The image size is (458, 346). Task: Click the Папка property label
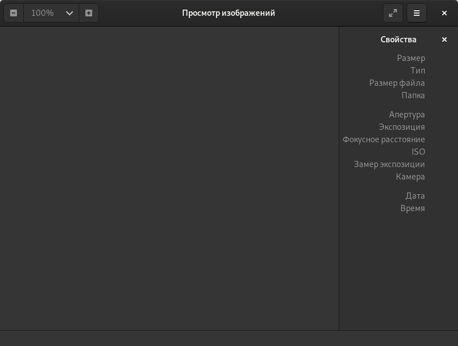(413, 95)
